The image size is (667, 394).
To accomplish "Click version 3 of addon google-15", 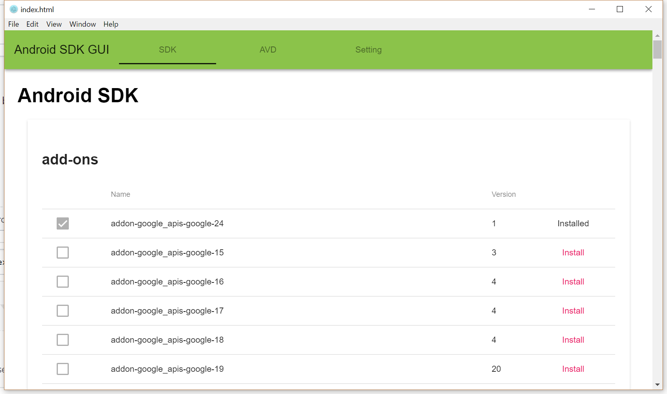I will pyautogui.click(x=494, y=253).
